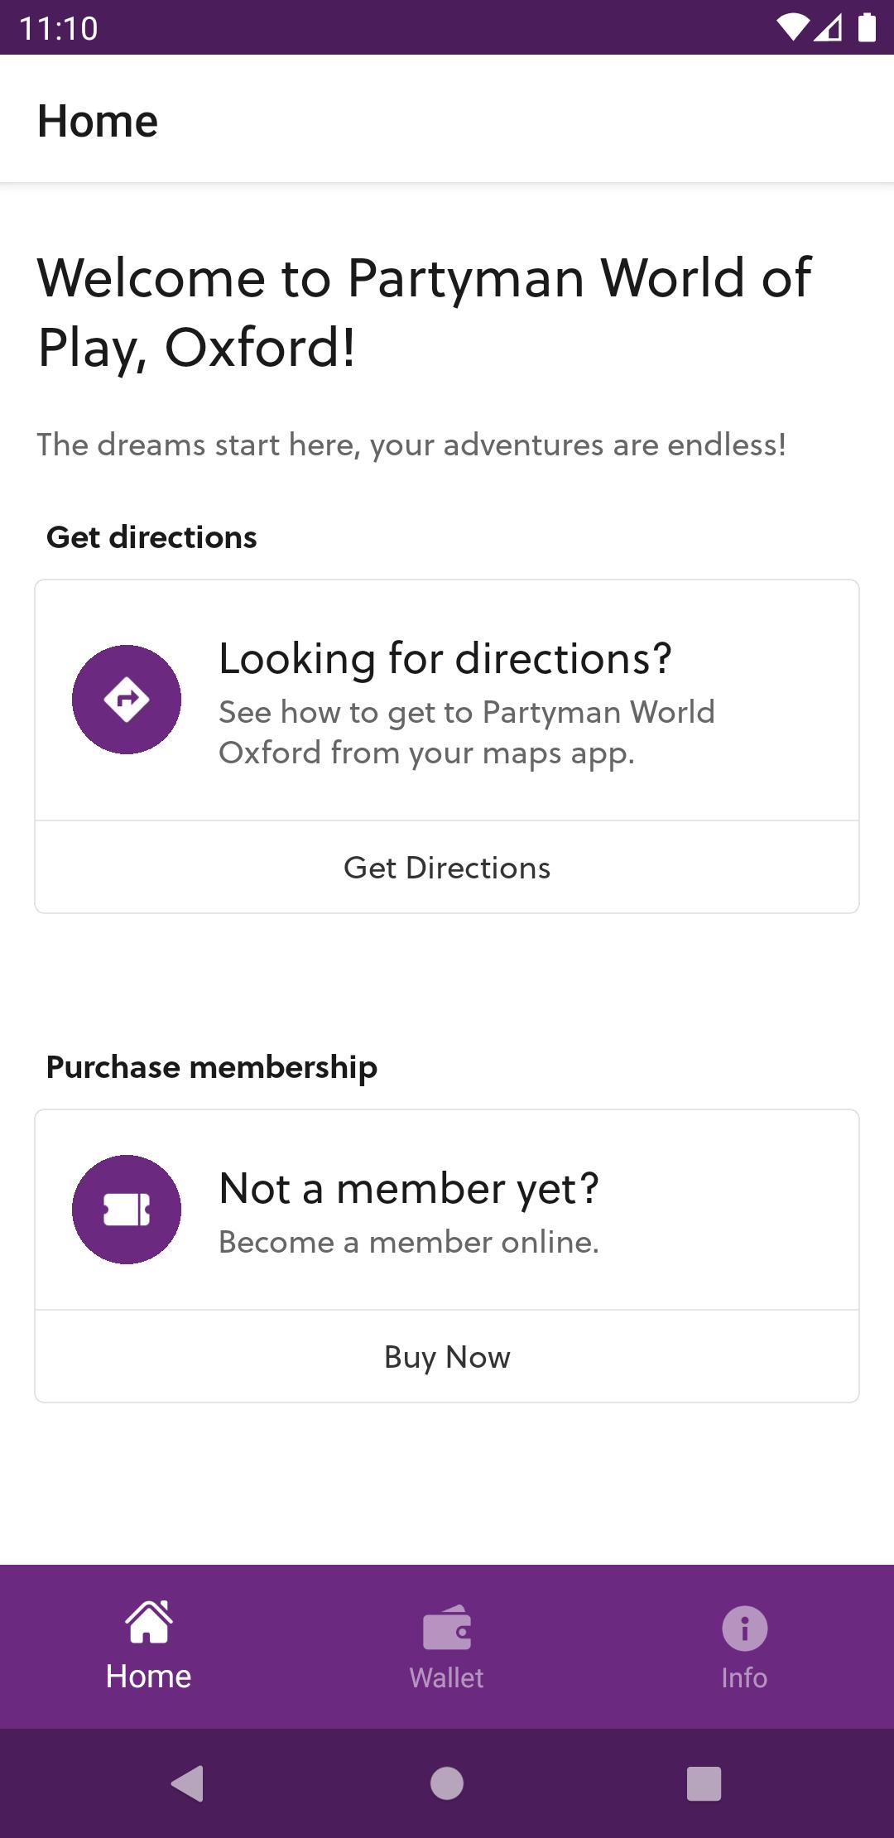Viewport: 894px width, 1838px height.
Task: Open the Info tab label
Action: pyautogui.click(x=744, y=1677)
